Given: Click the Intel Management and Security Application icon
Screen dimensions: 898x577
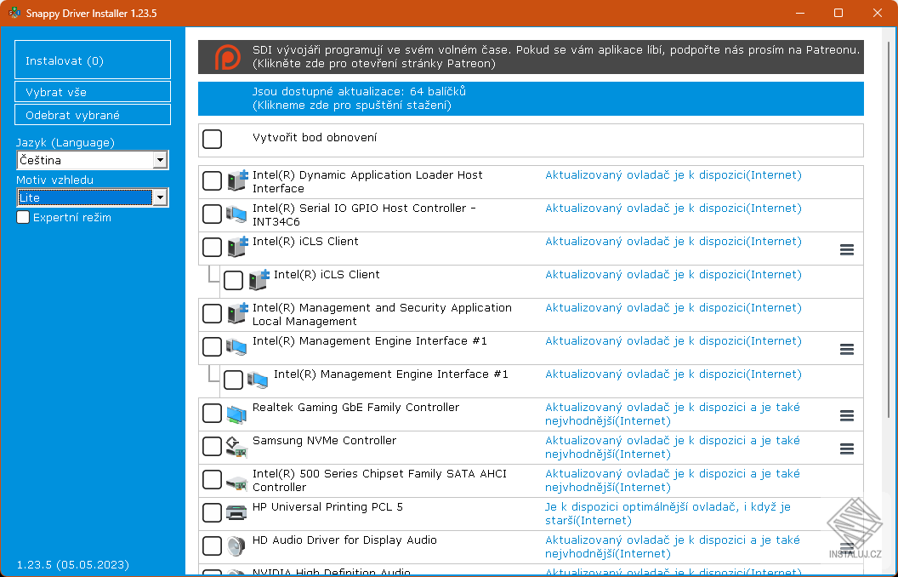Looking at the screenshot, I should 237,313.
